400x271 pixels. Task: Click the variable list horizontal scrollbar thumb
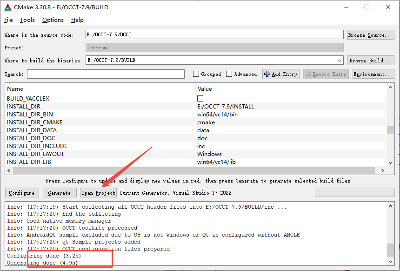point(194,170)
